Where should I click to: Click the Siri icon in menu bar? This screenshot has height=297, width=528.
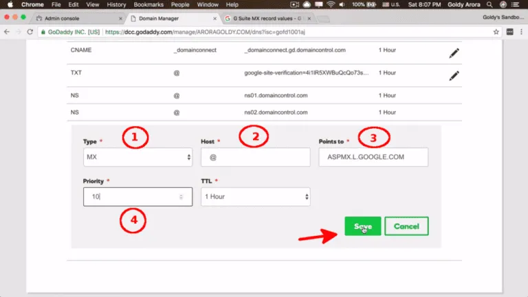click(x=503, y=4)
